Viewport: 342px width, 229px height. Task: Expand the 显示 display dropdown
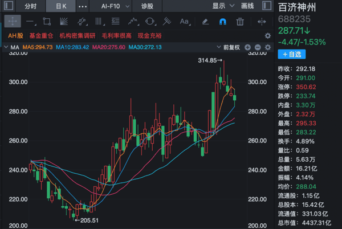[223, 6]
